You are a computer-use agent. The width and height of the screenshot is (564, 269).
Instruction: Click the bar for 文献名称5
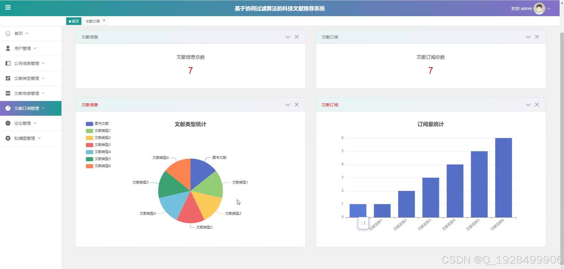[x=479, y=184]
